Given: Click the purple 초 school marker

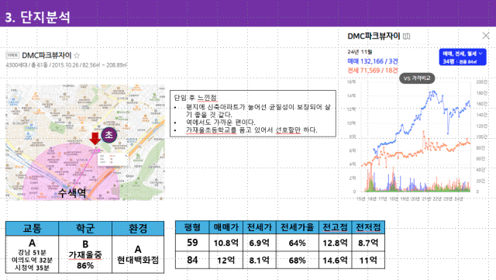Looking at the screenshot, I should 108,135.
